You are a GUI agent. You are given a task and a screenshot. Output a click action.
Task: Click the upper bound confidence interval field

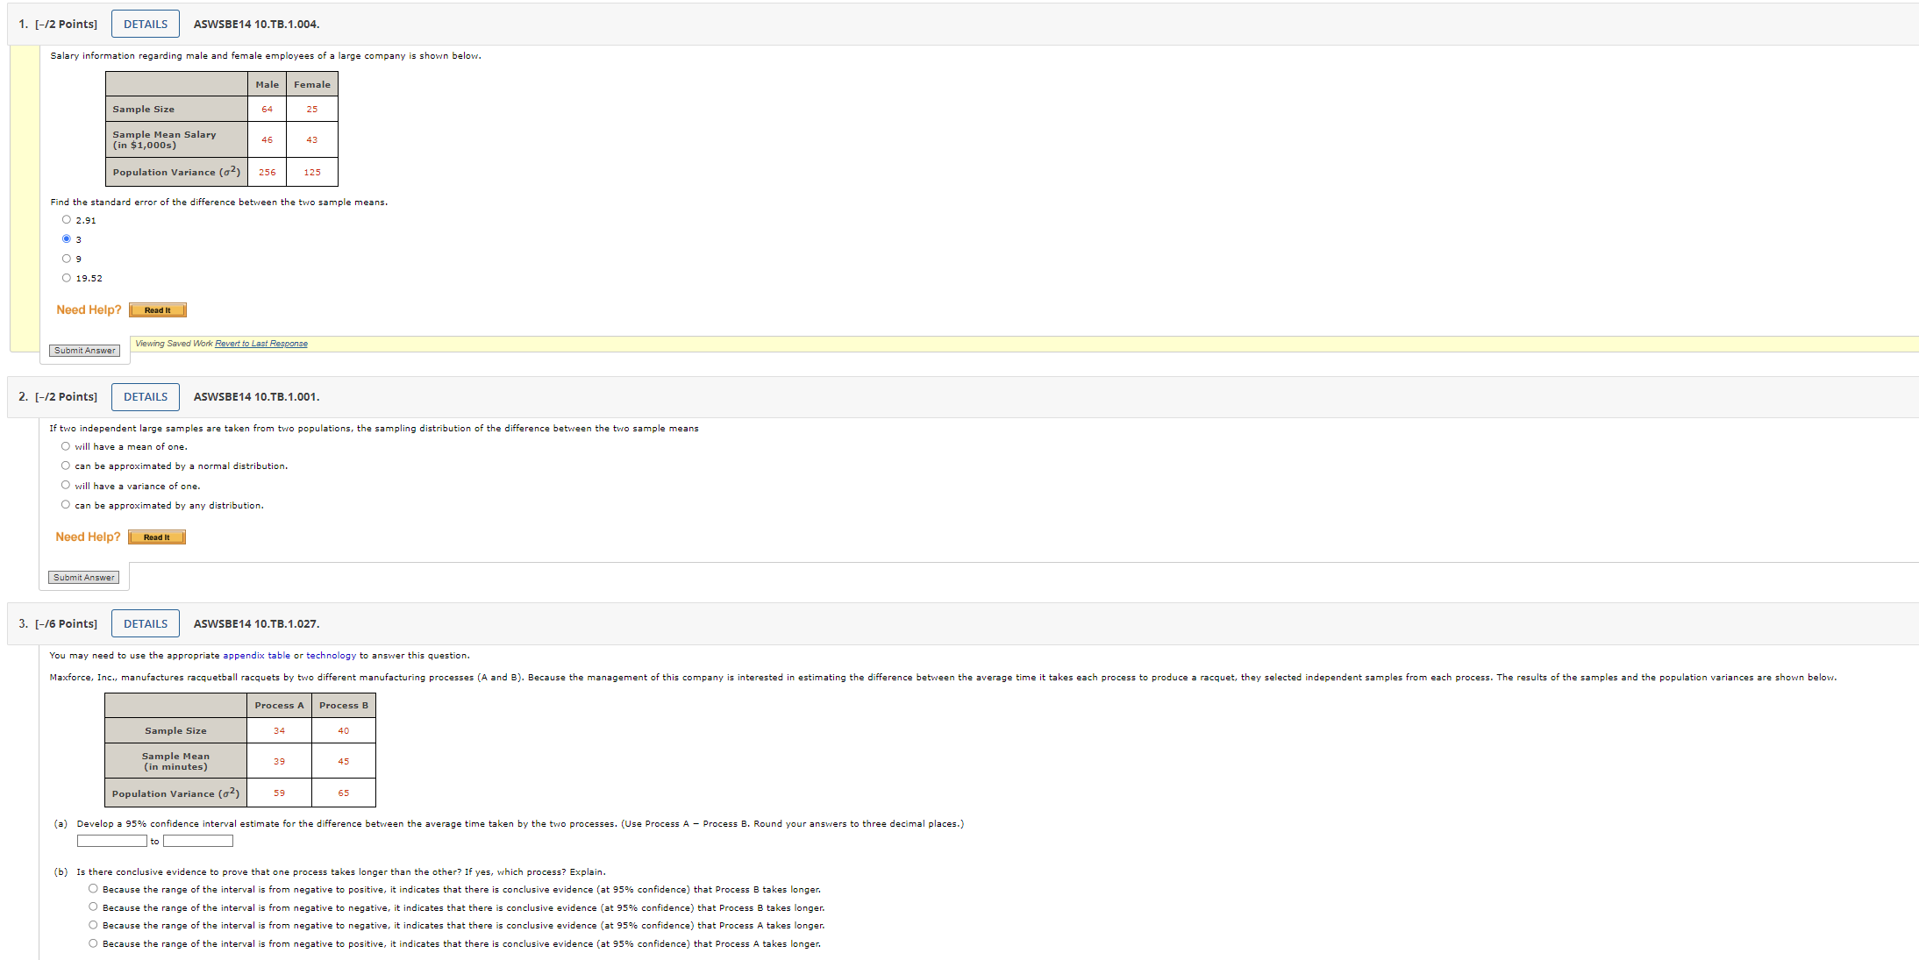click(198, 842)
